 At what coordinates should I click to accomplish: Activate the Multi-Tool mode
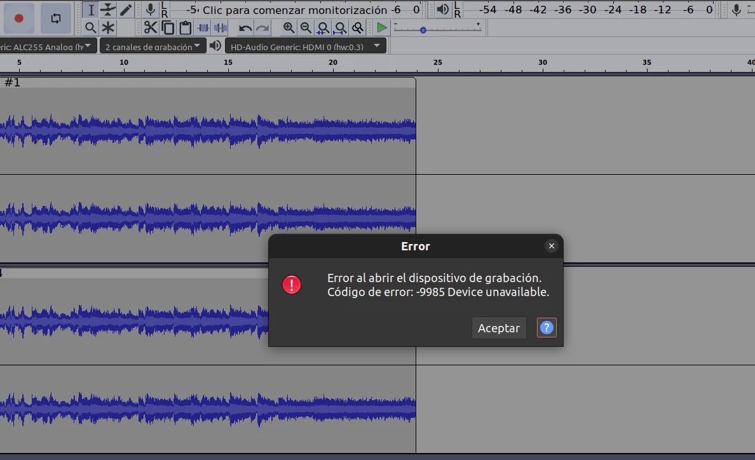(108, 27)
